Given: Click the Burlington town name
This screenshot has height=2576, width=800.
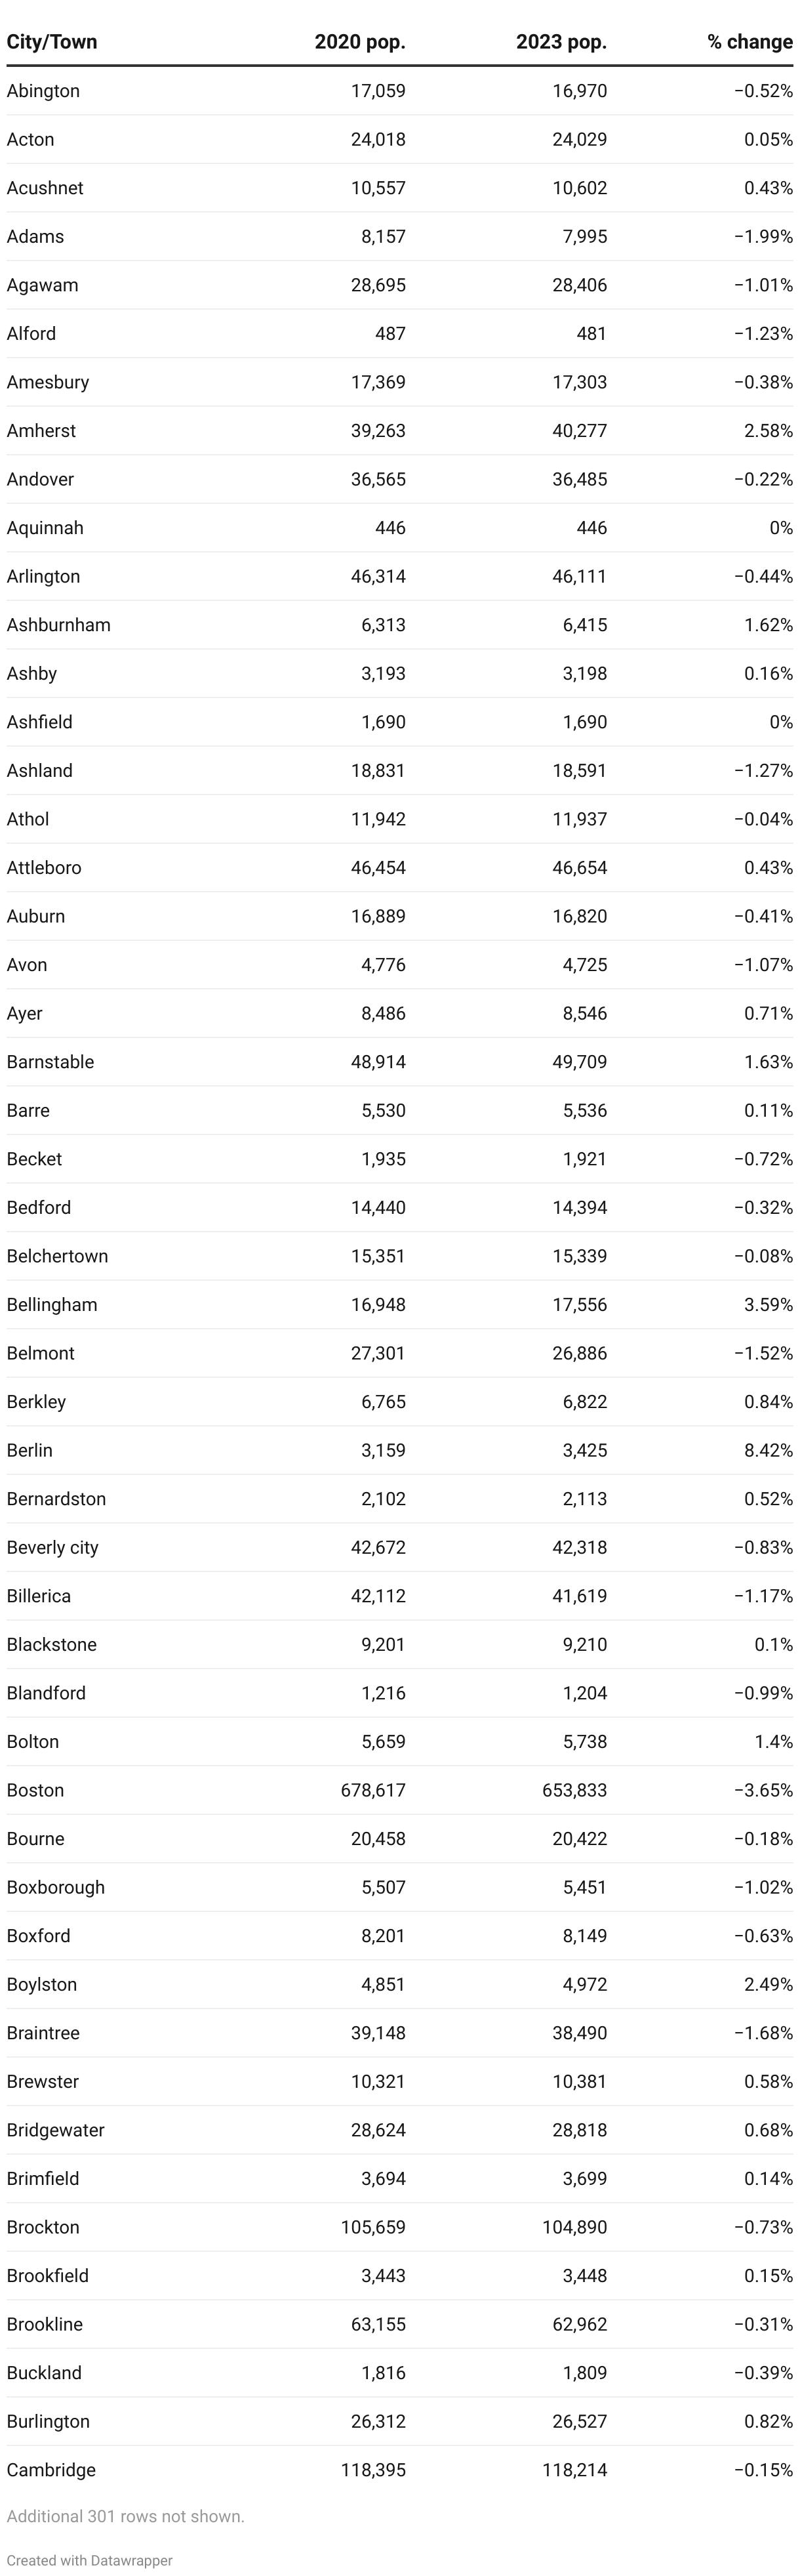Looking at the screenshot, I should (x=48, y=2421).
